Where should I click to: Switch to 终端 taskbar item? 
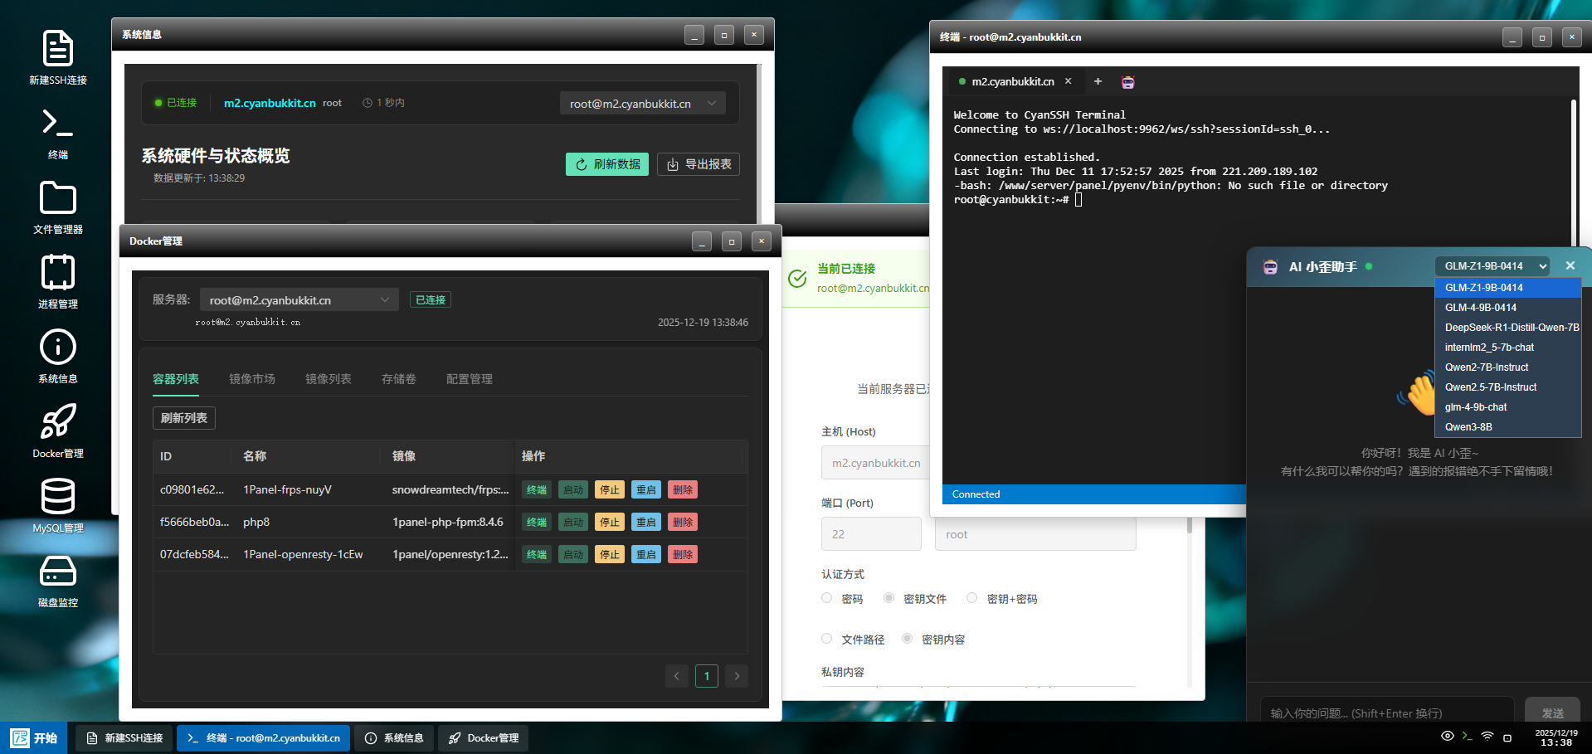[263, 737]
